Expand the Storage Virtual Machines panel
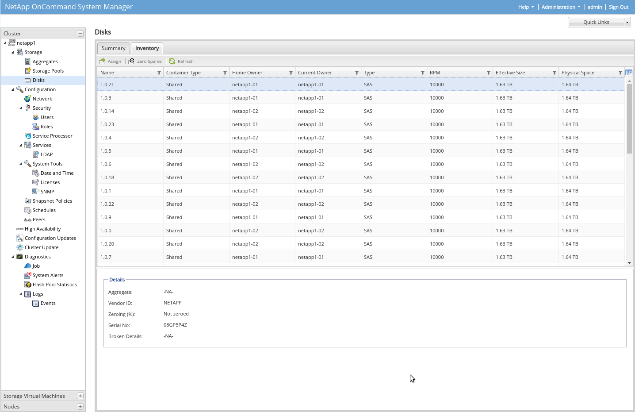Viewport: 635px width, 412px height. click(x=80, y=396)
